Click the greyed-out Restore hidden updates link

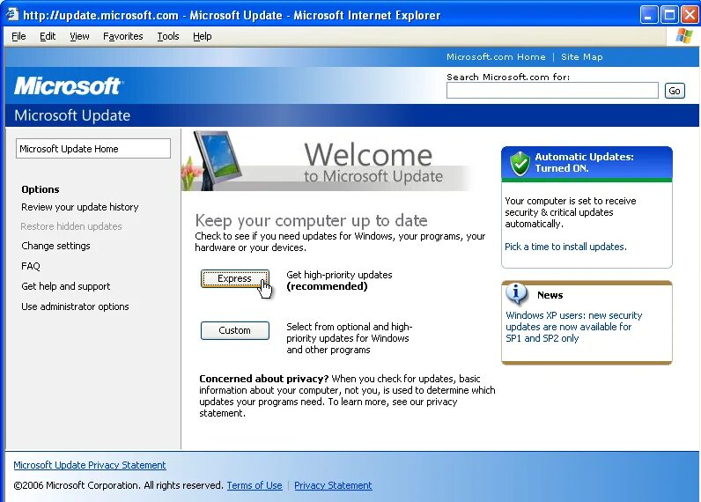tap(71, 226)
